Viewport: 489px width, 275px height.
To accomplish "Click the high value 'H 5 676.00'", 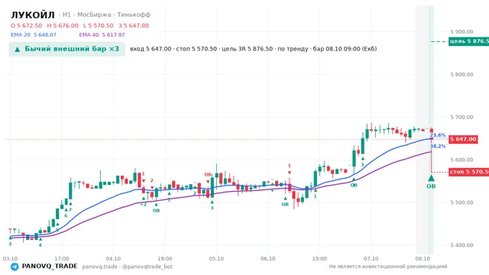I will click(63, 25).
